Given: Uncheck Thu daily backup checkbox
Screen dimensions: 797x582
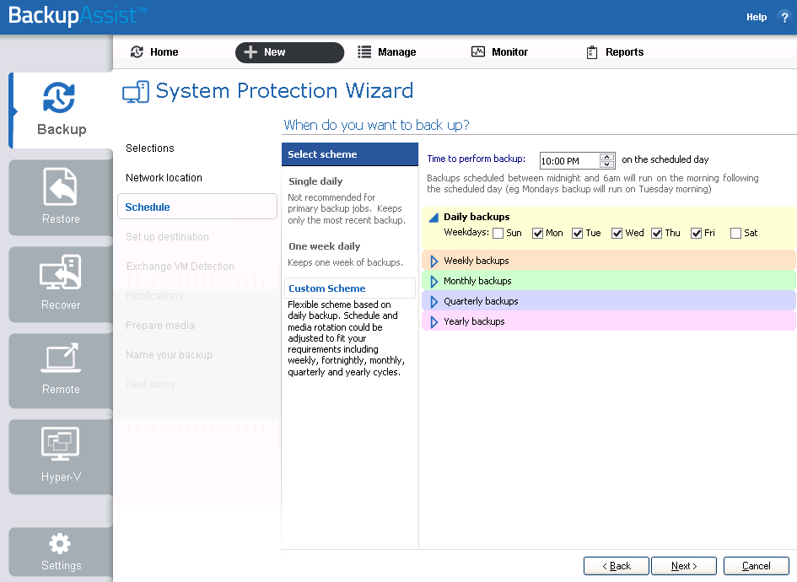Looking at the screenshot, I should (657, 233).
